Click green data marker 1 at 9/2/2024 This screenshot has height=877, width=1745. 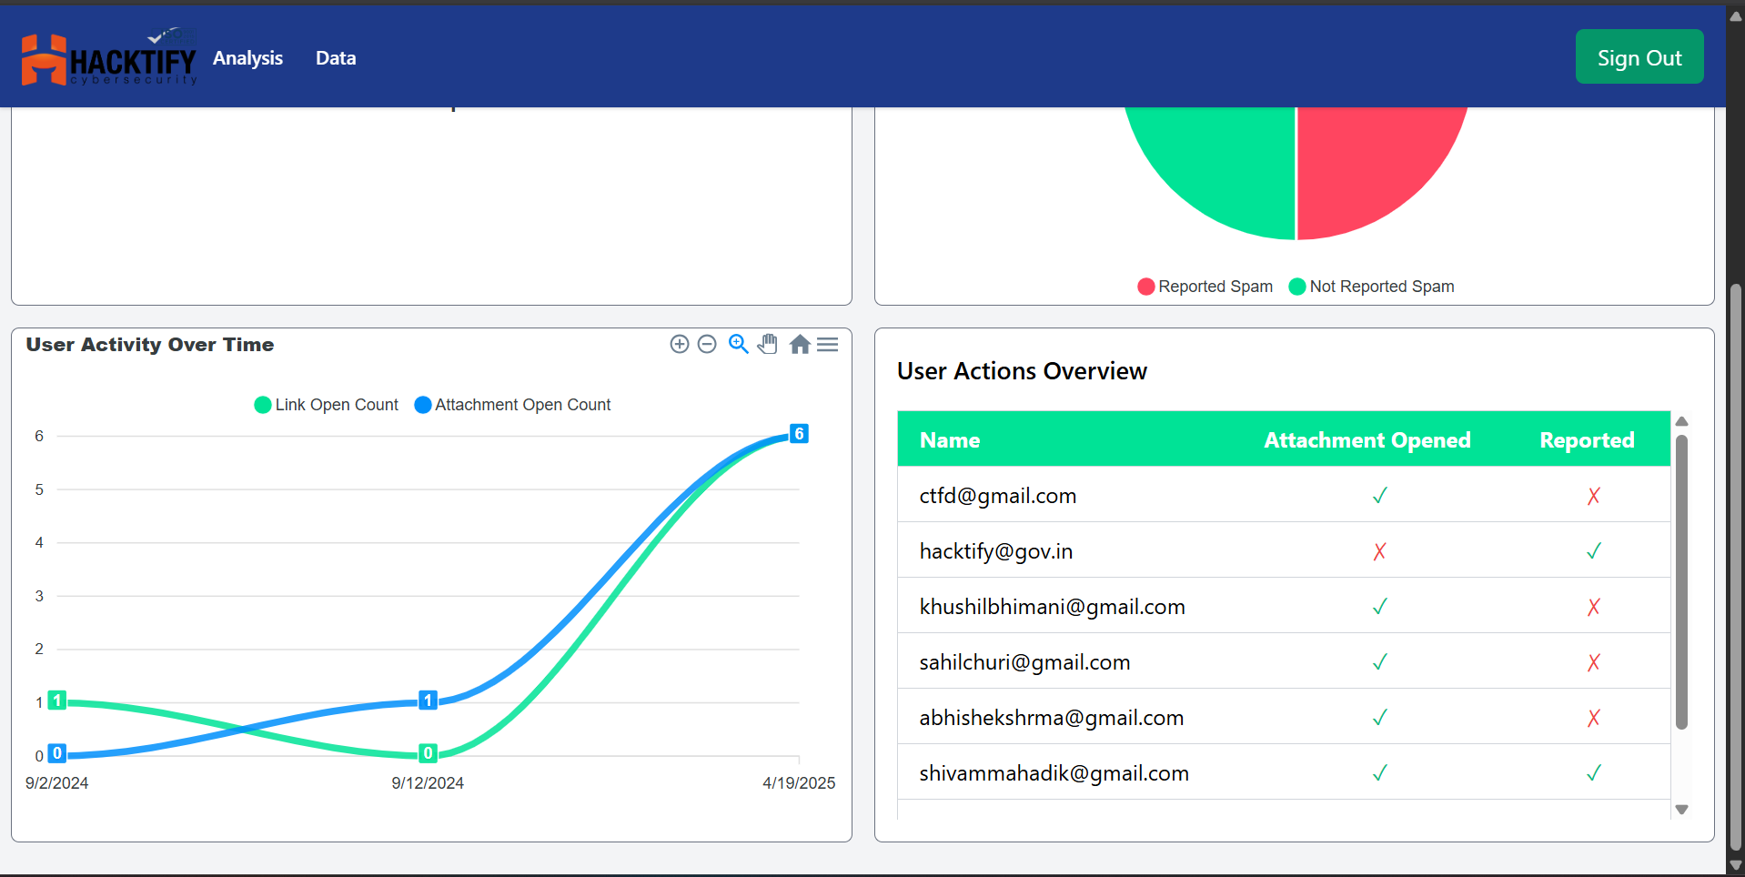pos(57,701)
